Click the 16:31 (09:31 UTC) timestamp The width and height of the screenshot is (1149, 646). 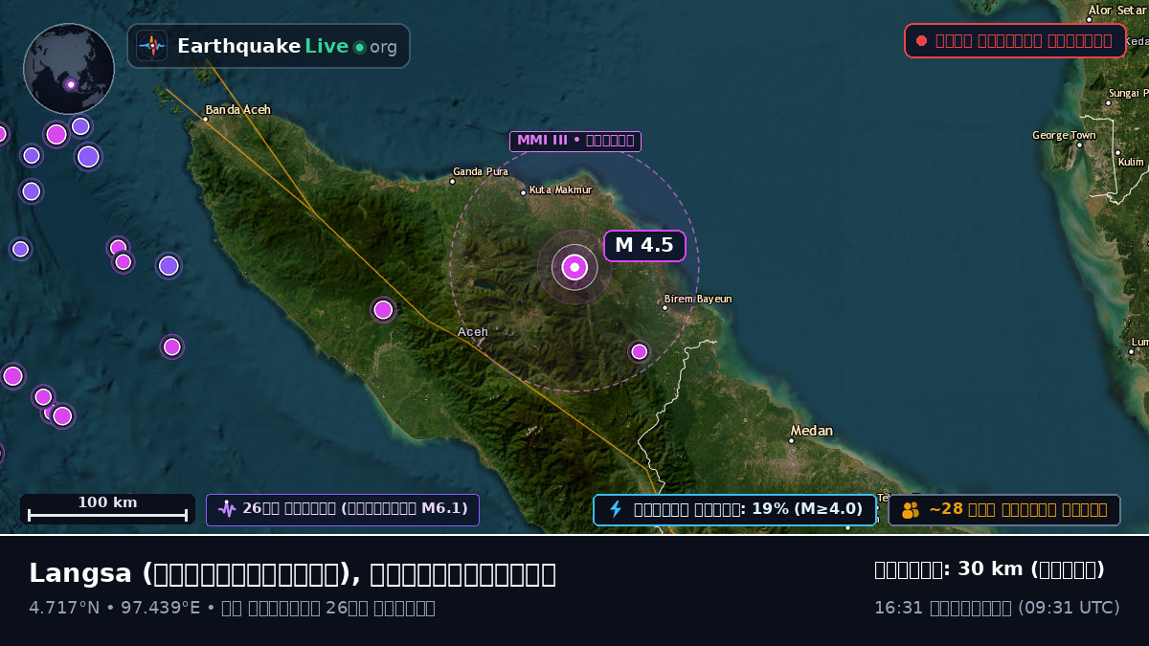pos(997,608)
